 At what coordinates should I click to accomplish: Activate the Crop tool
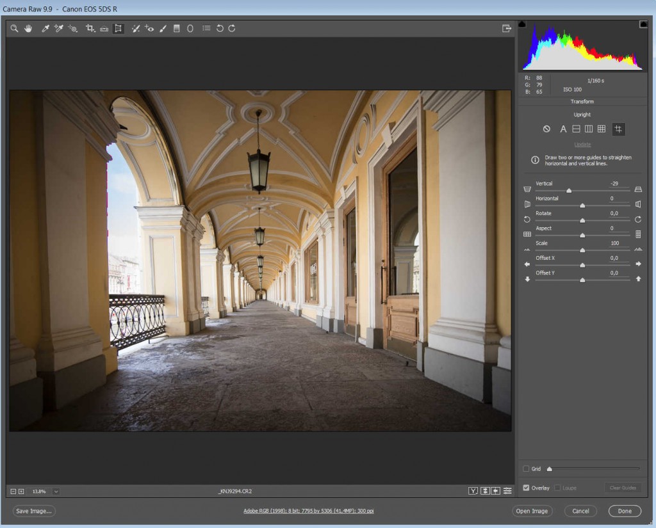click(x=90, y=29)
